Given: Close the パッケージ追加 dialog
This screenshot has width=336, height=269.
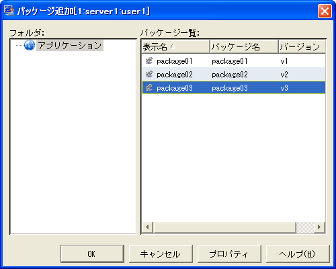Looking at the screenshot, I should (325, 11).
